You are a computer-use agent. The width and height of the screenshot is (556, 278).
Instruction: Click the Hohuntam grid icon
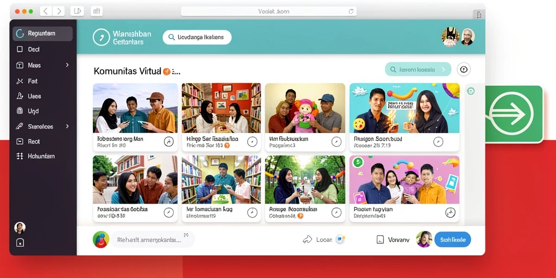click(20, 156)
